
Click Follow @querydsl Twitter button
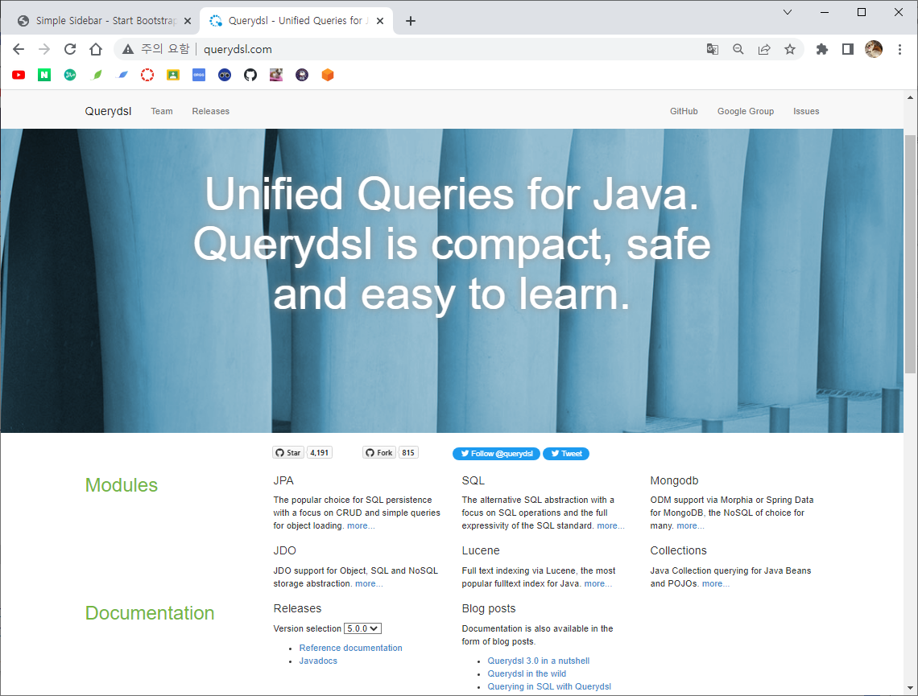click(497, 454)
